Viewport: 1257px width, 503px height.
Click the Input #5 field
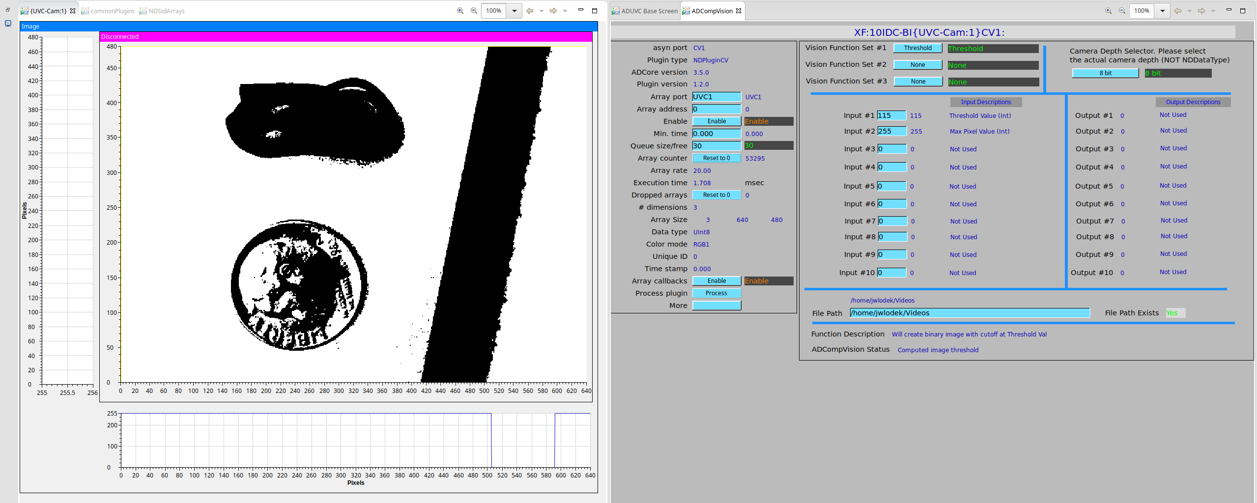click(x=891, y=186)
